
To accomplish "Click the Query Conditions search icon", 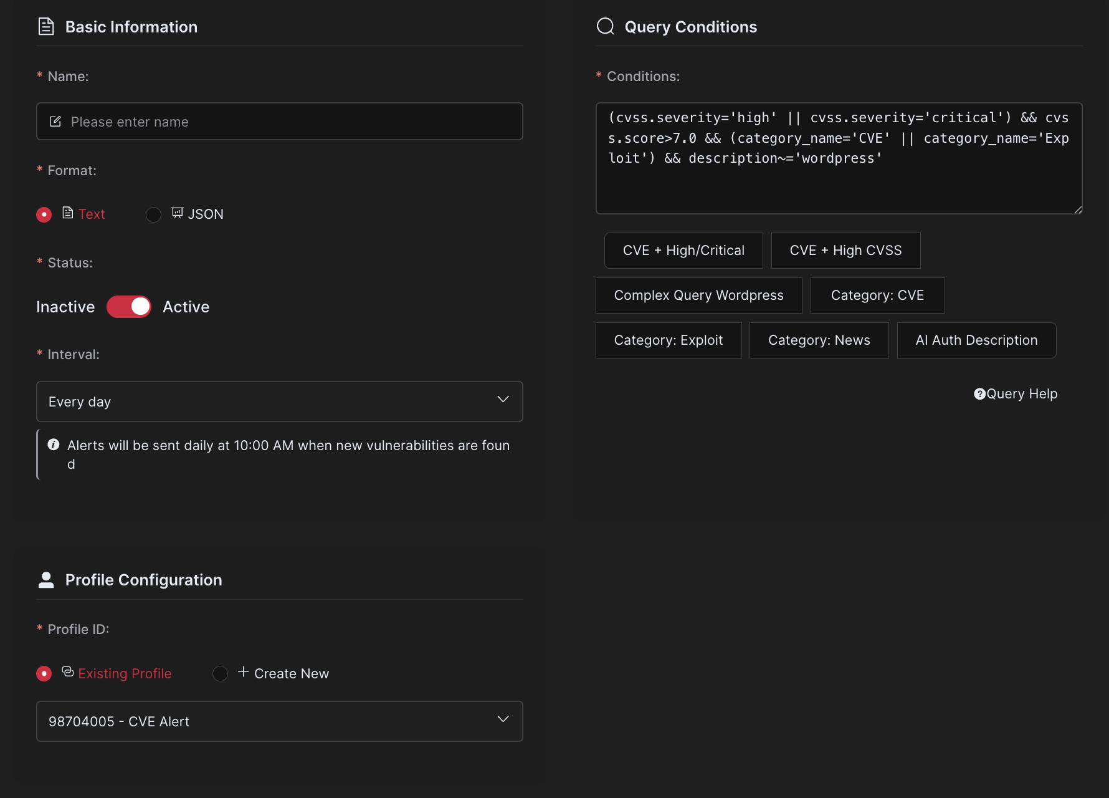I will (x=606, y=26).
